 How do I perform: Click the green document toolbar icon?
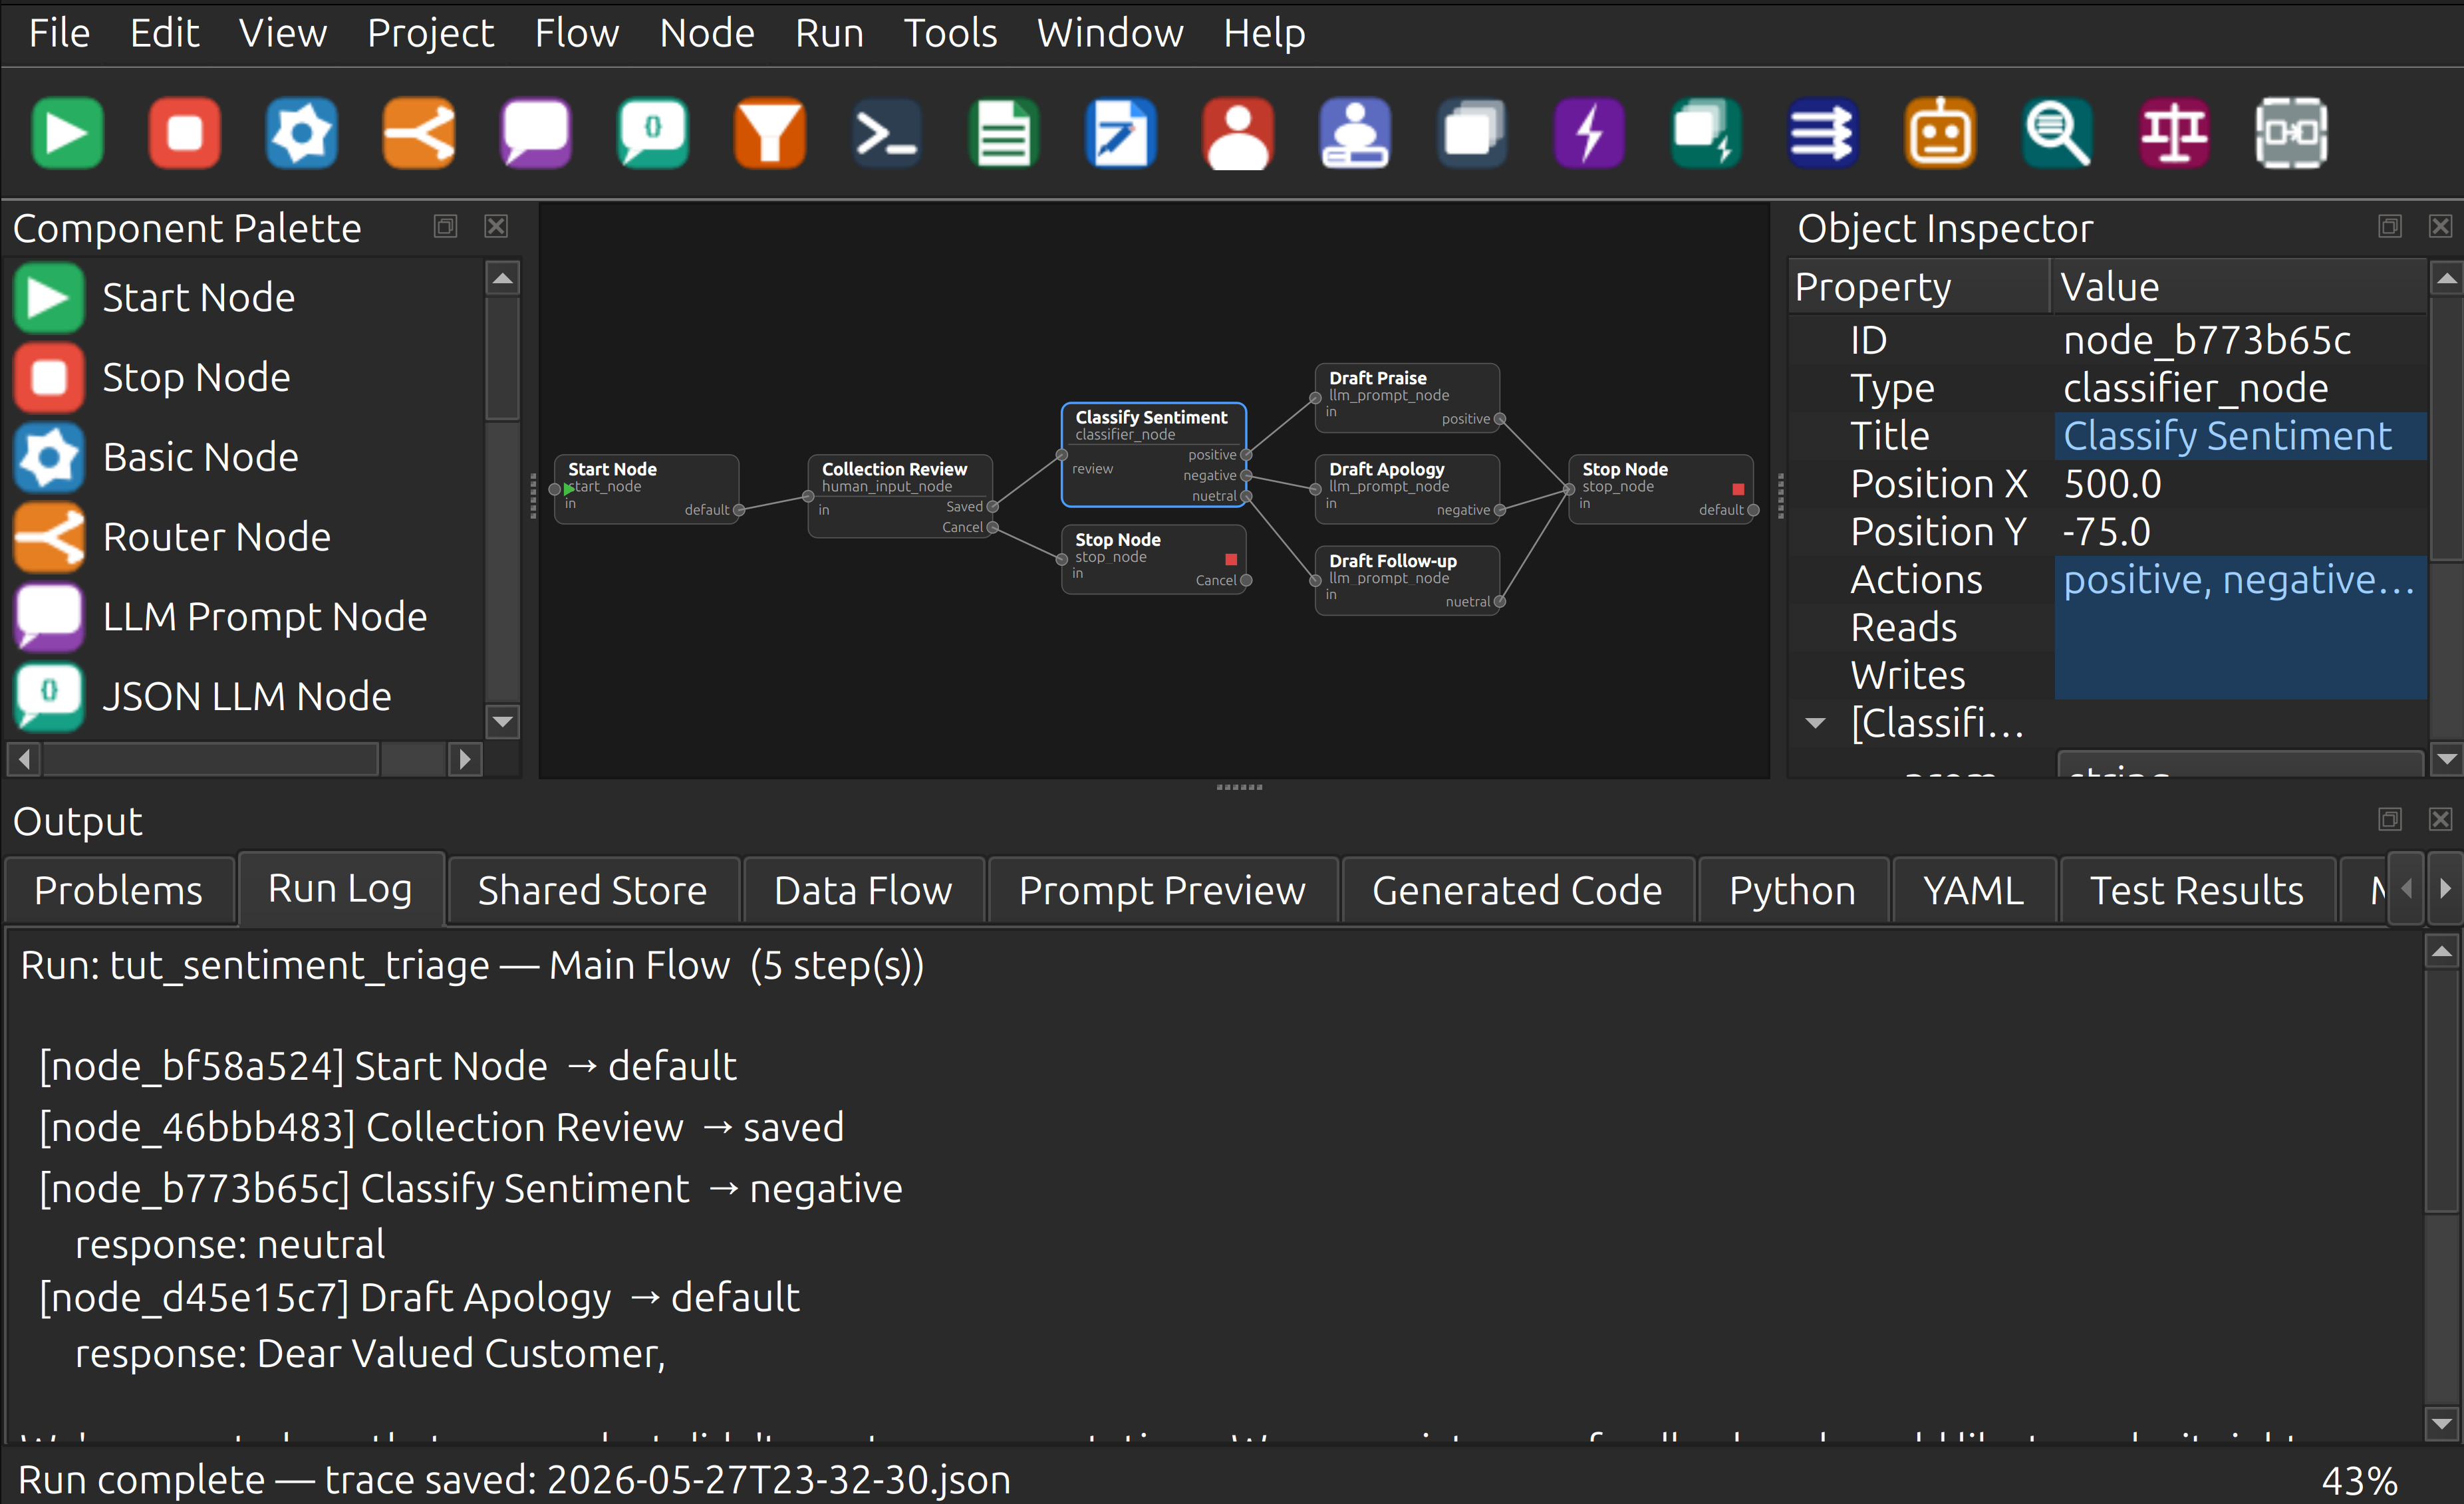click(x=1004, y=133)
